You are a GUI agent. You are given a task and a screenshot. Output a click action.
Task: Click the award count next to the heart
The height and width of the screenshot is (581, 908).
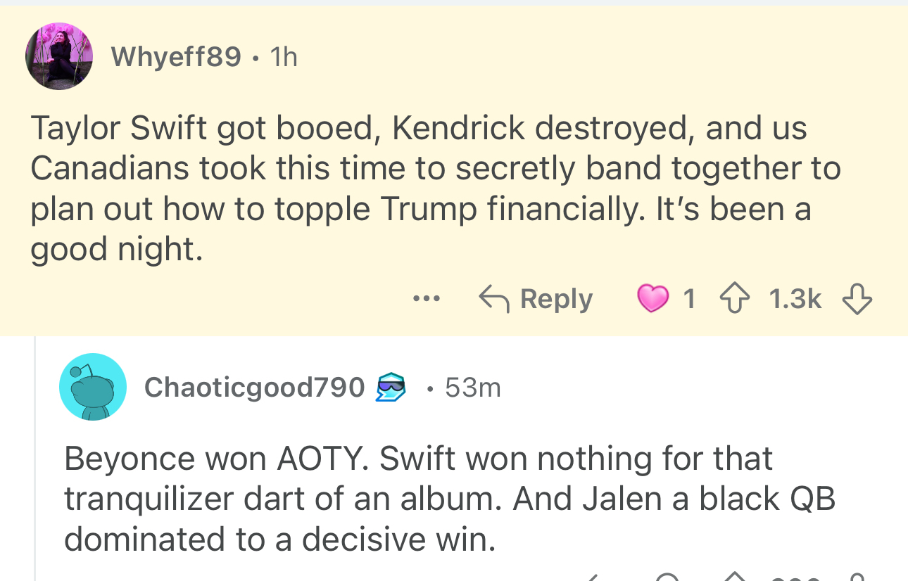click(x=689, y=299)
